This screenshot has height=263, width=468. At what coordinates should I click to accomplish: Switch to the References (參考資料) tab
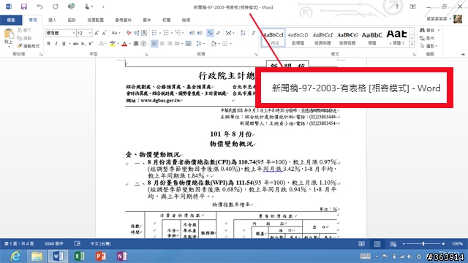(124, 20)
